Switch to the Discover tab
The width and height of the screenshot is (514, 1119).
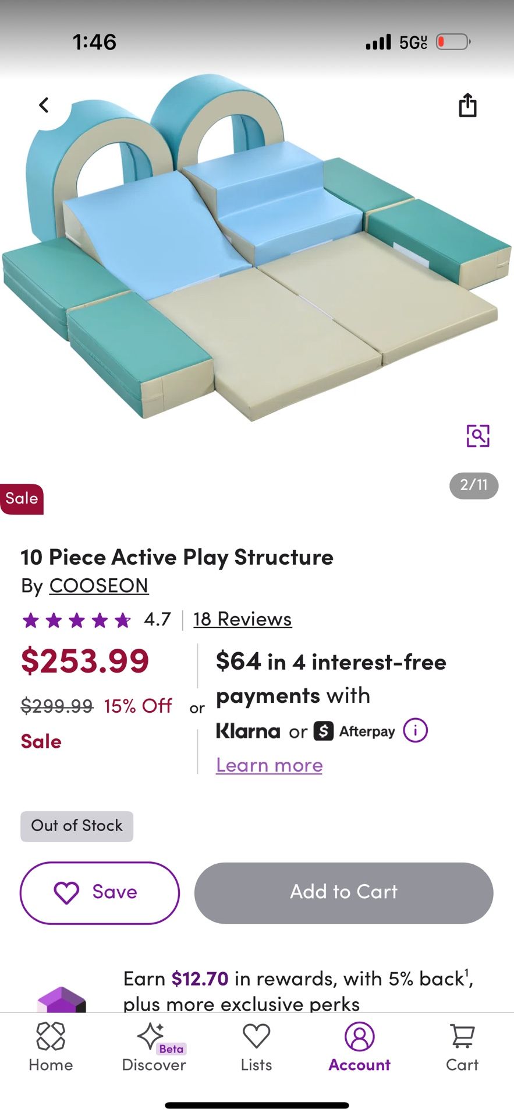click(x=154, y=1047)
